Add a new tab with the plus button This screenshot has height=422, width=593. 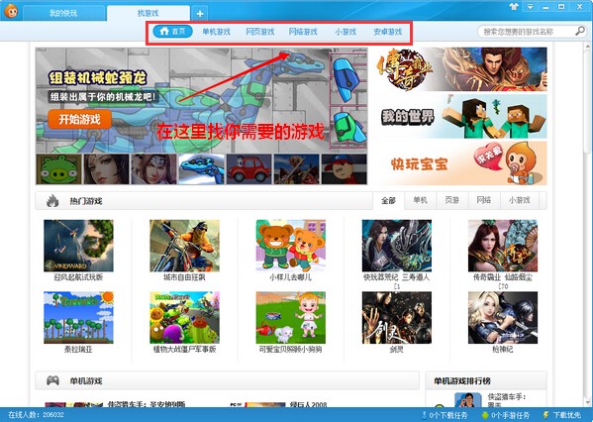point(200,15)
